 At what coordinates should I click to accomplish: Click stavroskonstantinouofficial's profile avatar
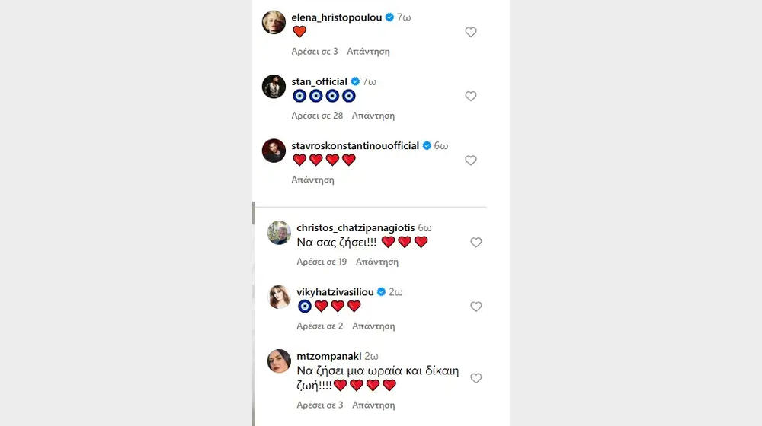point(274,151)
